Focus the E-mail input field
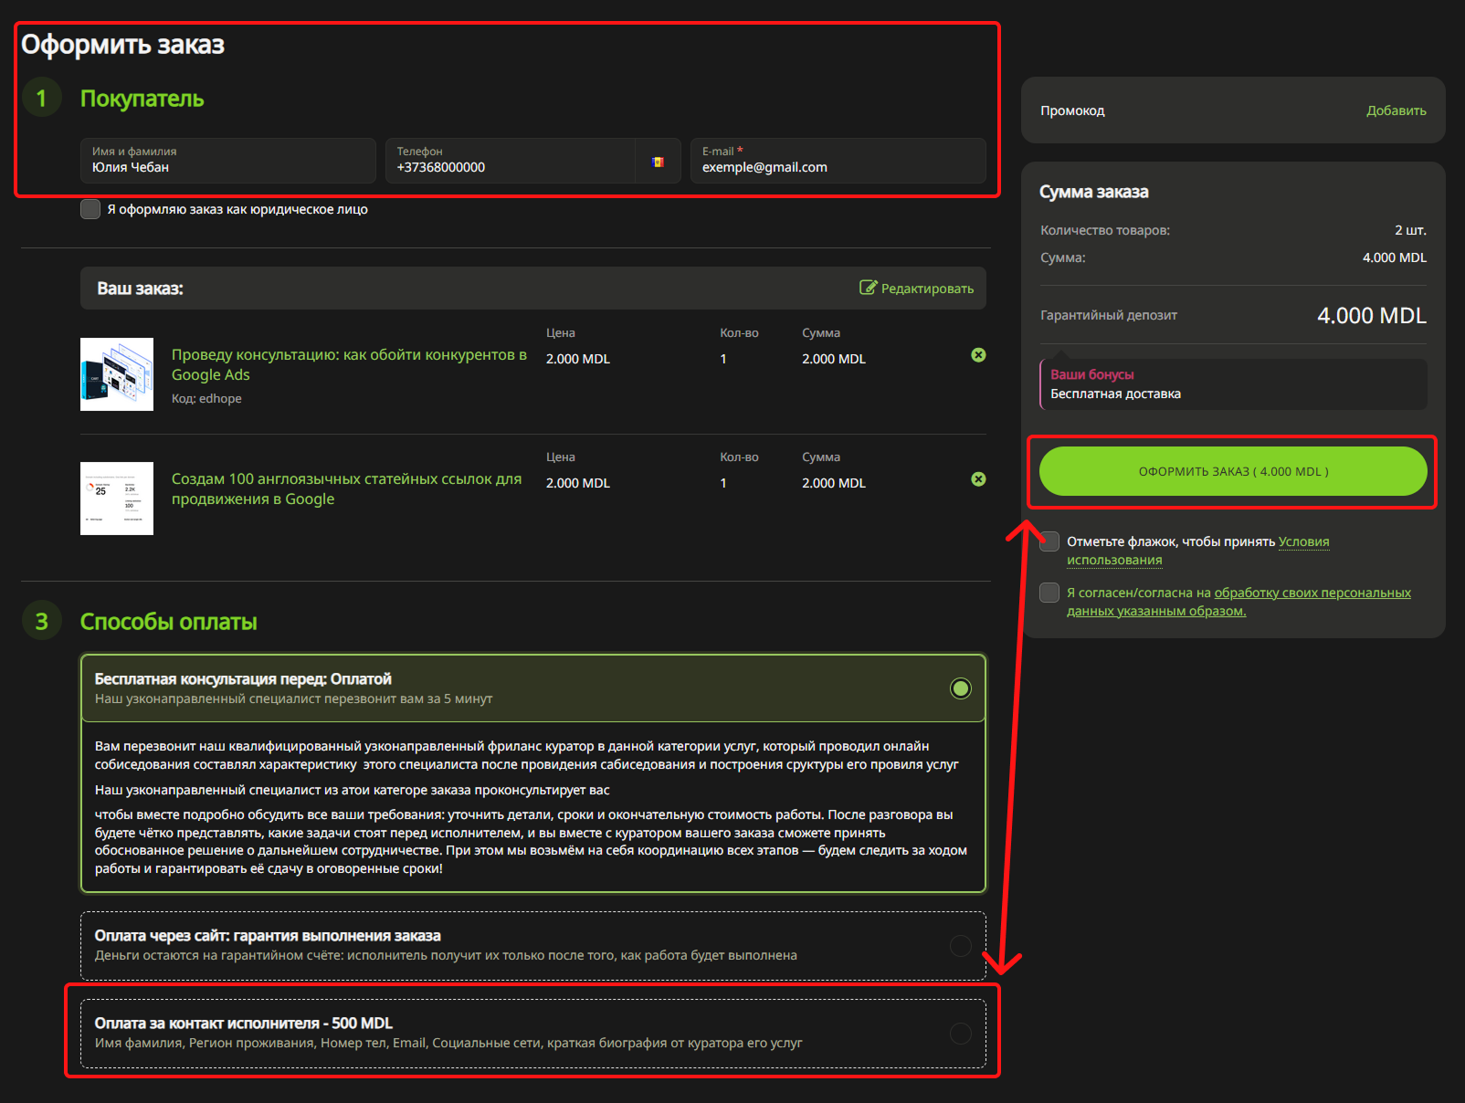This screenshot has width=1465, height=1103. pyautogui.click(x=838, y=167)
